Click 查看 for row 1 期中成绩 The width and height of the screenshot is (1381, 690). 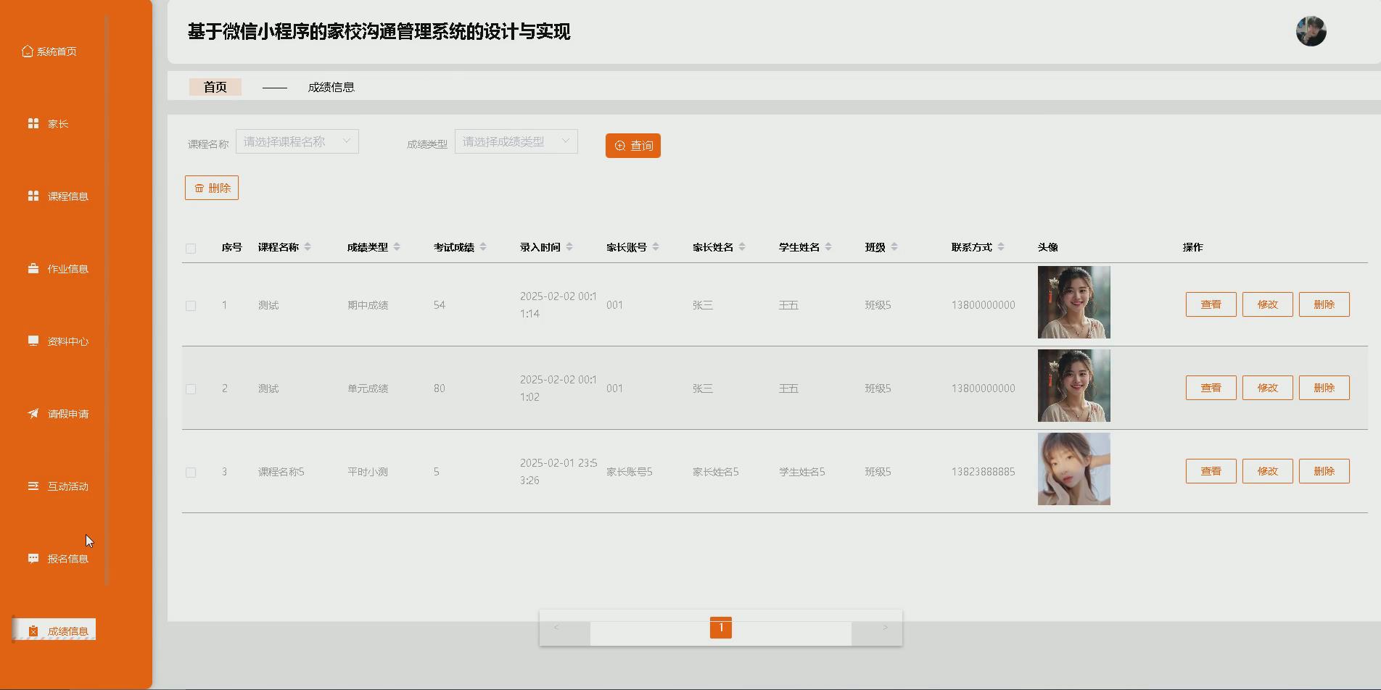pos(1211,304)
